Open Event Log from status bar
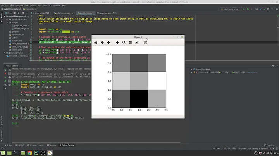 coord(269,145)
